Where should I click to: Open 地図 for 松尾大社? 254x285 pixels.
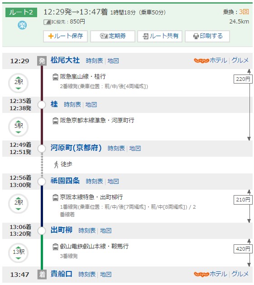tap(113, 61)
